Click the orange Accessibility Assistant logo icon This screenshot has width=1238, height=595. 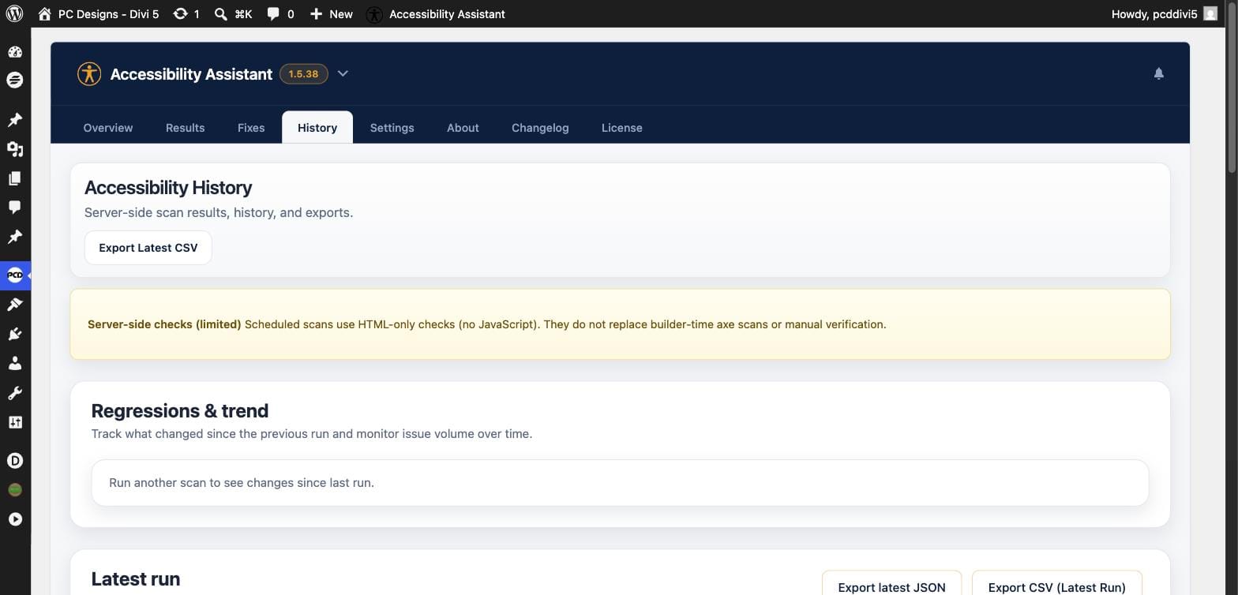[89, 73]
